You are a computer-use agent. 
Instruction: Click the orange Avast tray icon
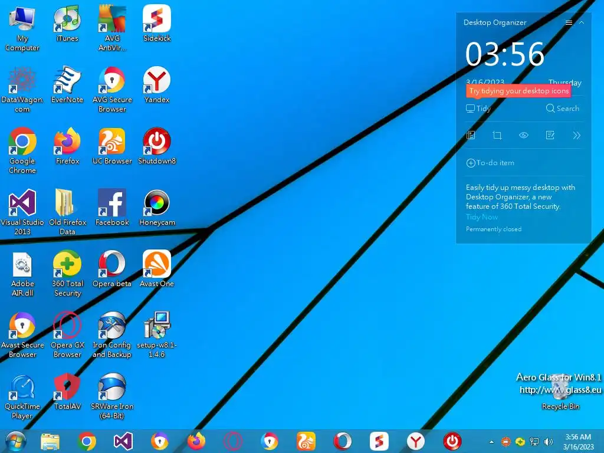[x=505, y=442]
